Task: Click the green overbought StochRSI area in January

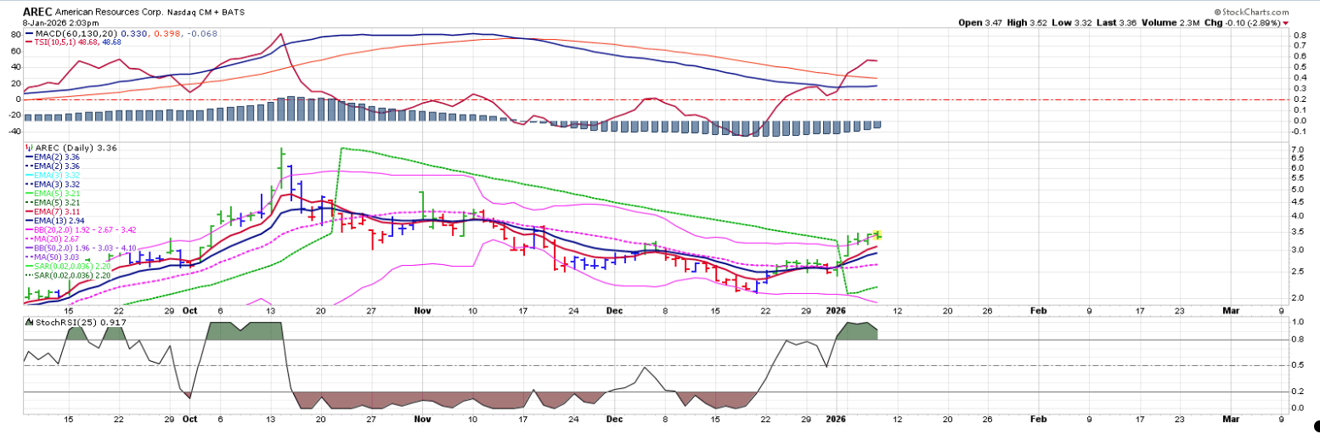Action: tap(858, 331)
